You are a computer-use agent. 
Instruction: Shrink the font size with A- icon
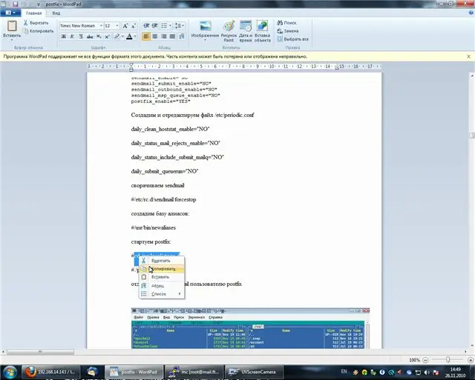click(134, 26)
